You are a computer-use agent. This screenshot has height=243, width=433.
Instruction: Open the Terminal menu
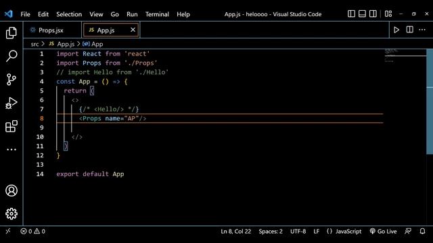157,14
